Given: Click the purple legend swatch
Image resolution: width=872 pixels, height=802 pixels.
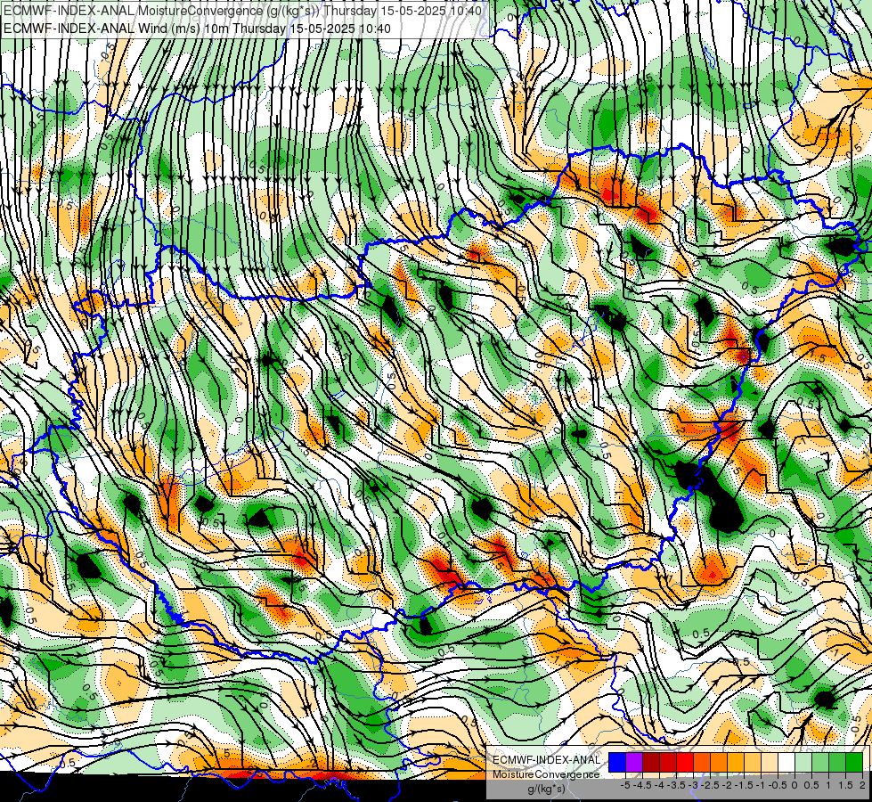Looking at the screenshot, I should (x=634, y=762).
